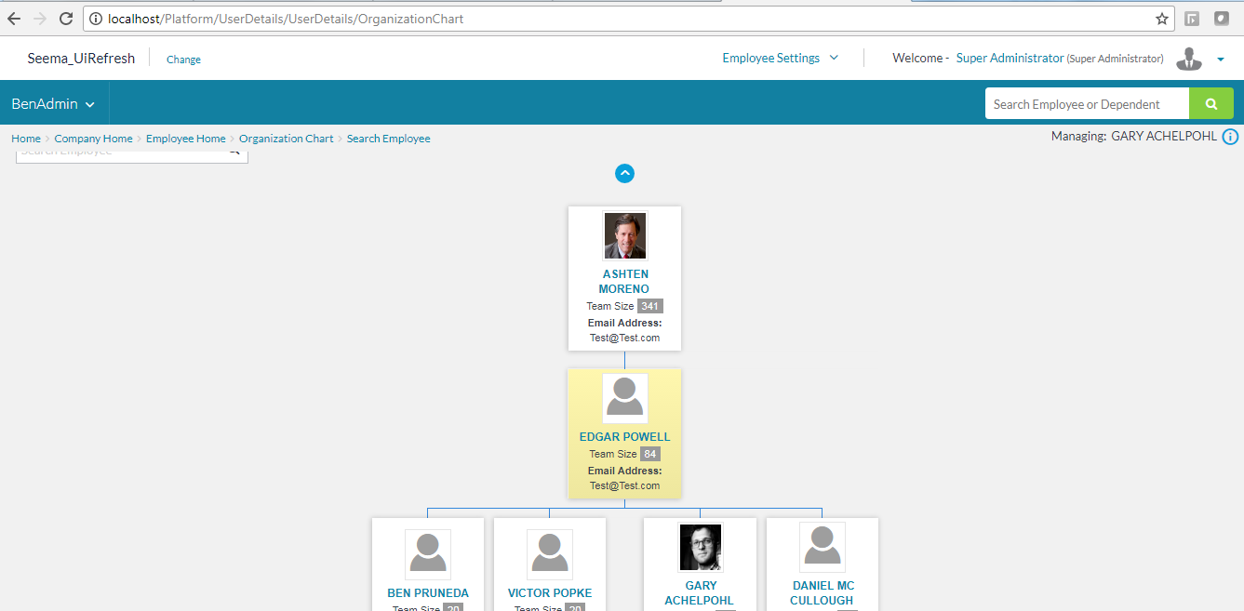Bookmark page with star icon
1244x611 pixels.
1161,19
